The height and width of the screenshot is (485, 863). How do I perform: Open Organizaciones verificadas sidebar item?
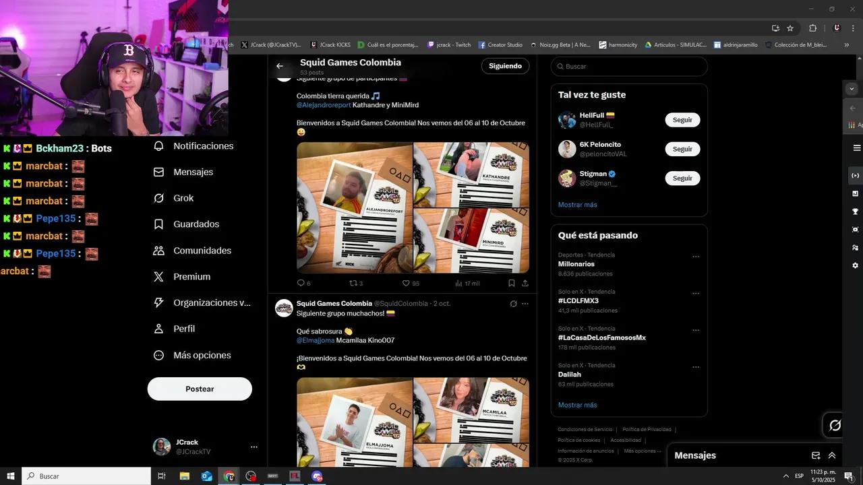click(x=202, y=303)
